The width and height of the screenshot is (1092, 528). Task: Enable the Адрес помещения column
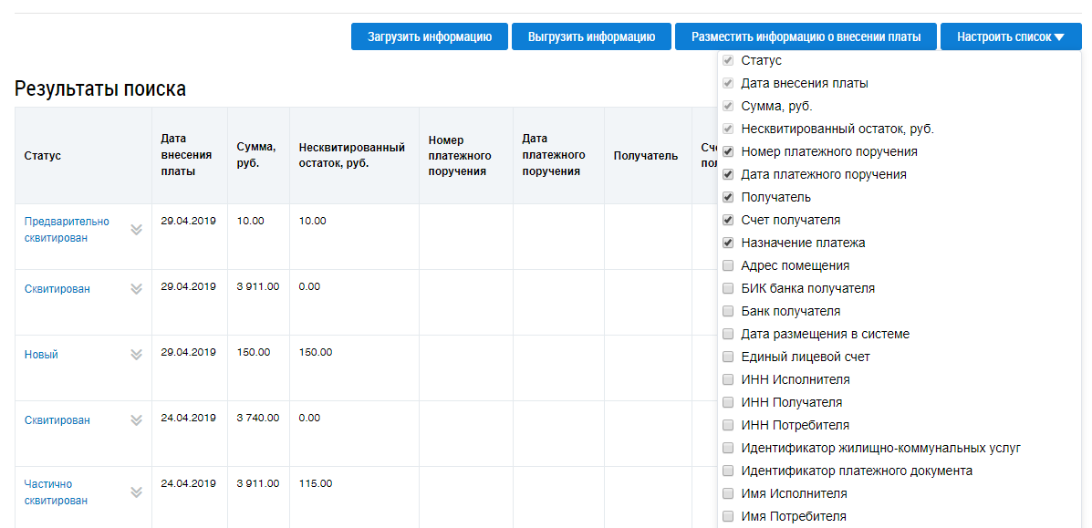[728, 265]
